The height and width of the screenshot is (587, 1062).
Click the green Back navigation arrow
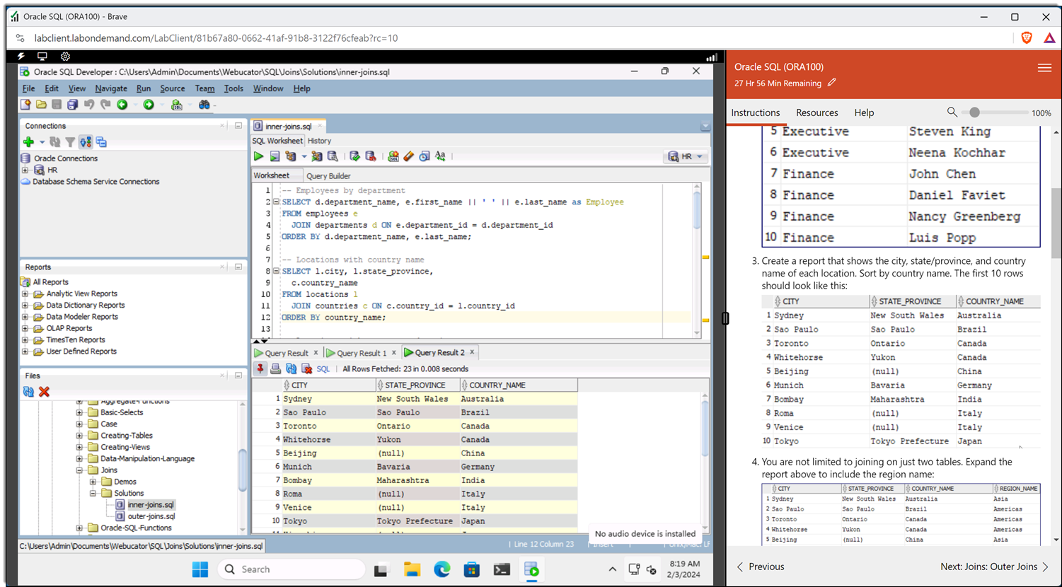(x=122, y=105)
